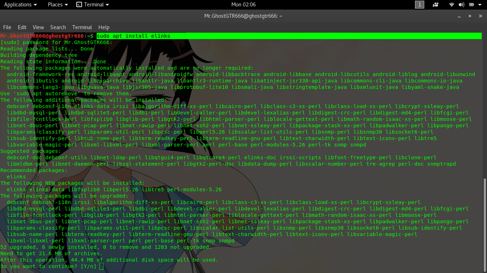The width and height of the screenshot is (487, 273).
Task: Click the battery status icon
Action: [471, 5]
